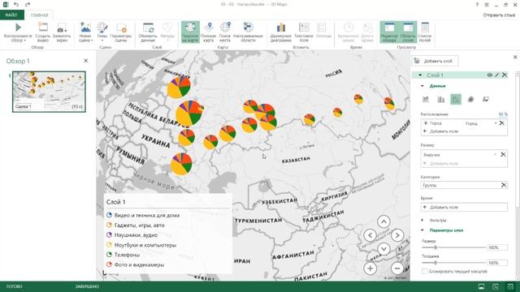Remove the Группа category field

[504, 185]
